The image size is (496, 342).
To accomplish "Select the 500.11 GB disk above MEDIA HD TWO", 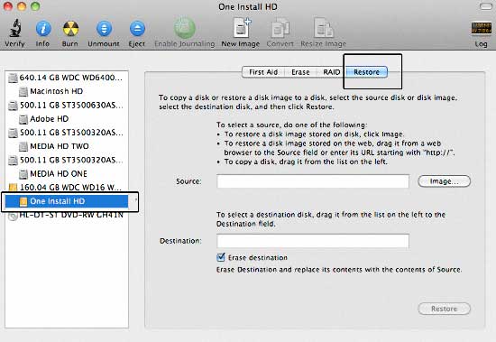I will [x=67, y=133].
